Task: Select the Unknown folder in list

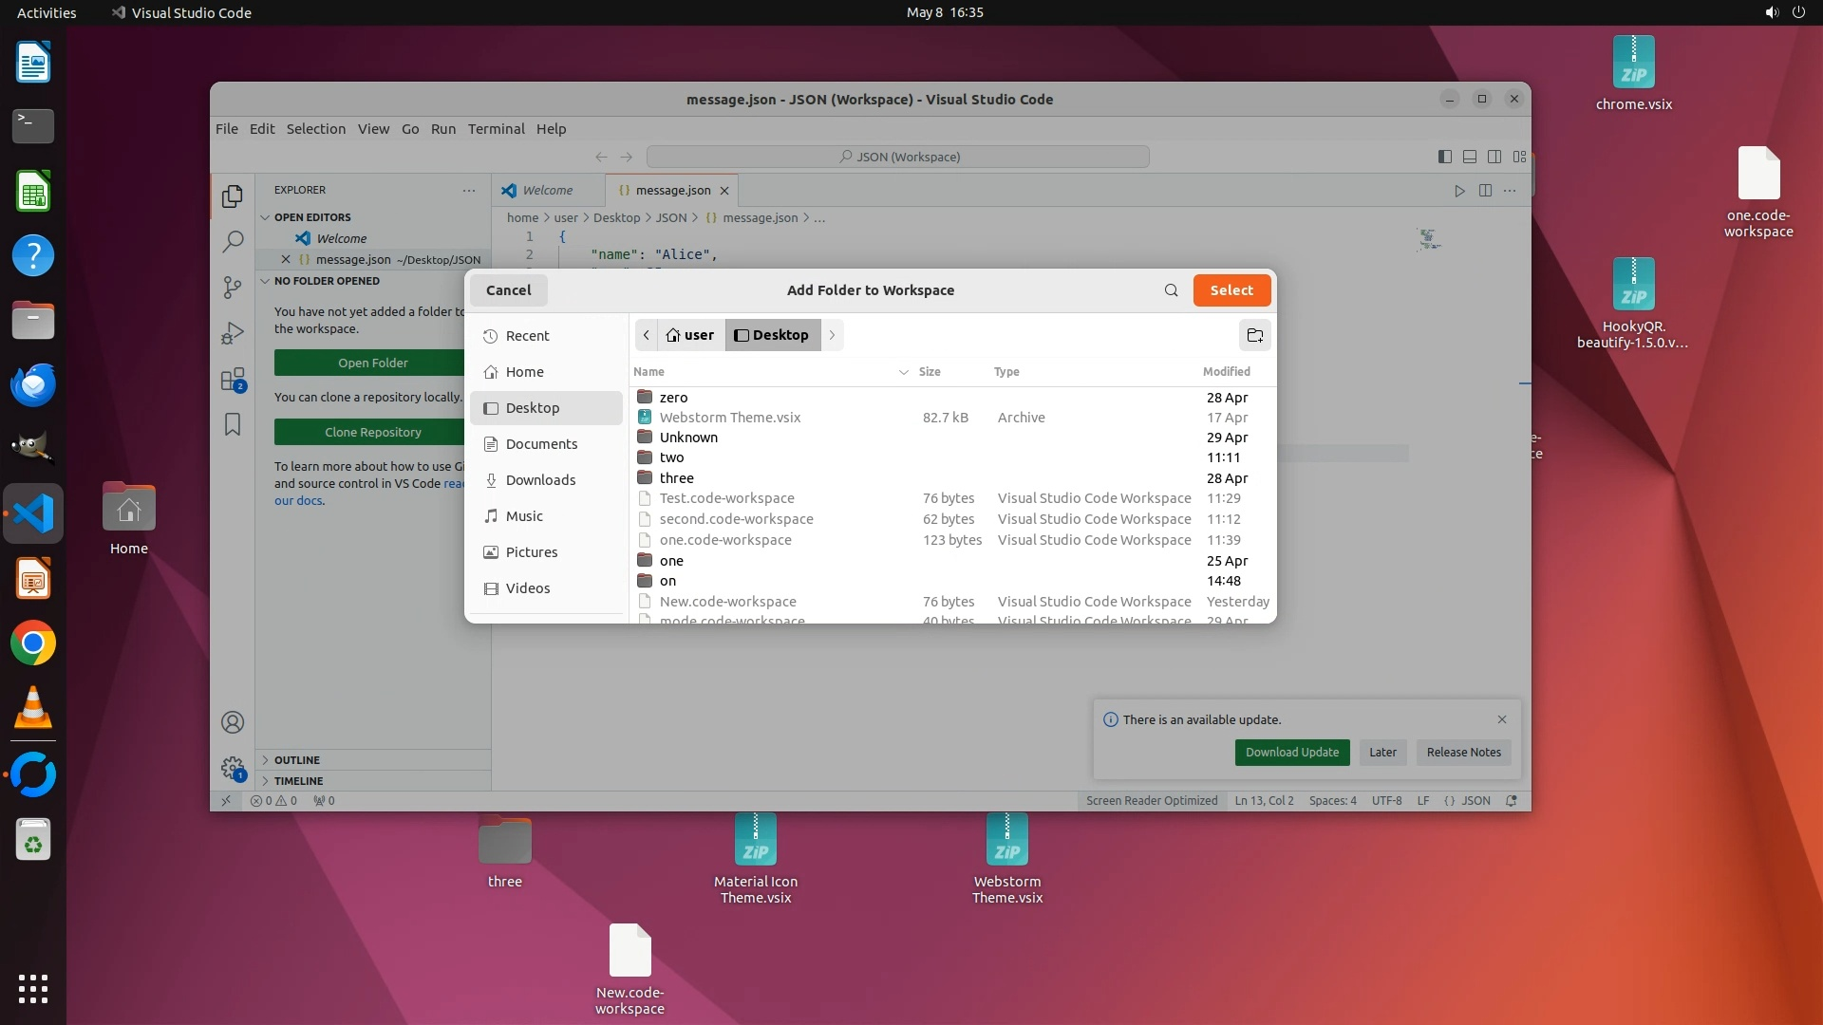Action: (688, 438)
